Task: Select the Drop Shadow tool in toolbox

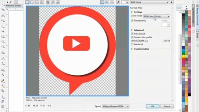Action: pyautogui.click(x=3, y=70)
